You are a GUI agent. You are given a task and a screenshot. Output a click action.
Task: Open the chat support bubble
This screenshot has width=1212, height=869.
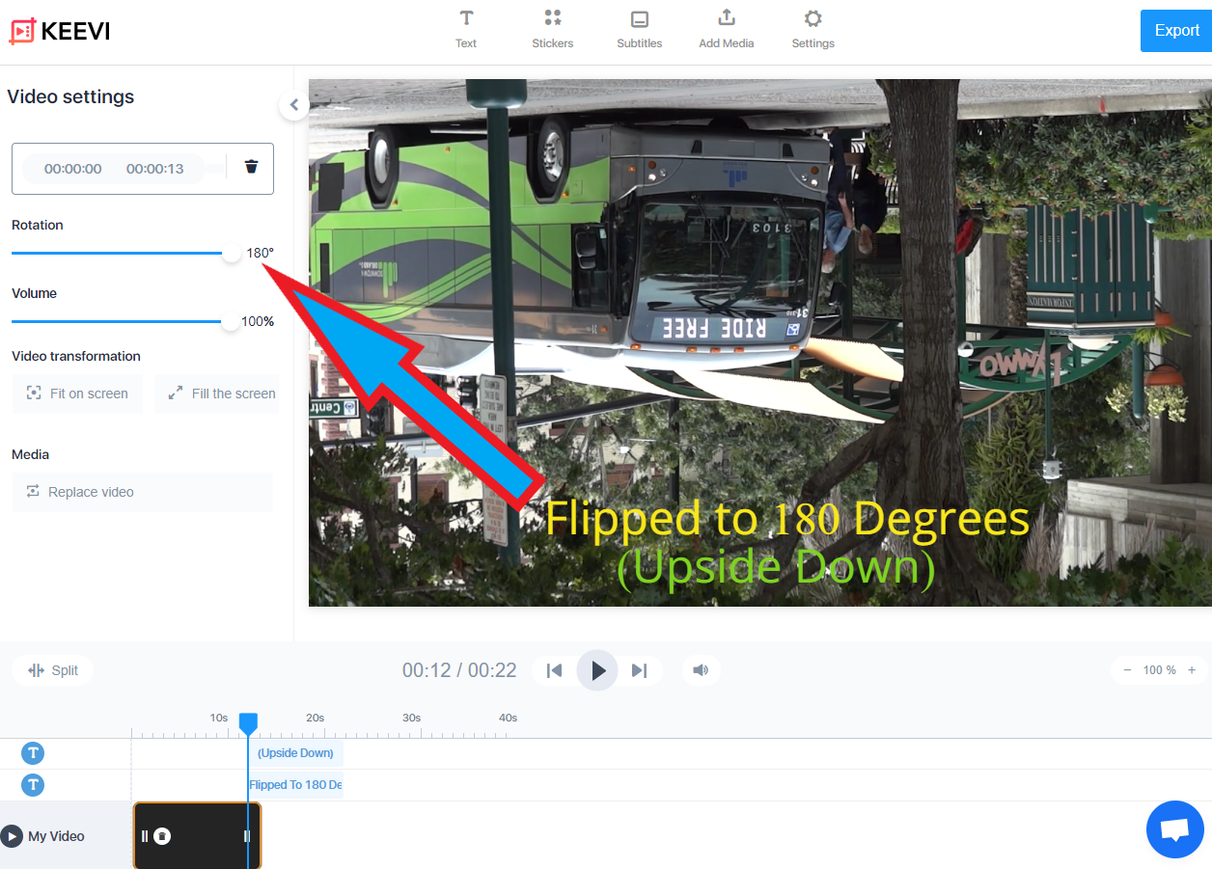click(x=1174, y=829)
